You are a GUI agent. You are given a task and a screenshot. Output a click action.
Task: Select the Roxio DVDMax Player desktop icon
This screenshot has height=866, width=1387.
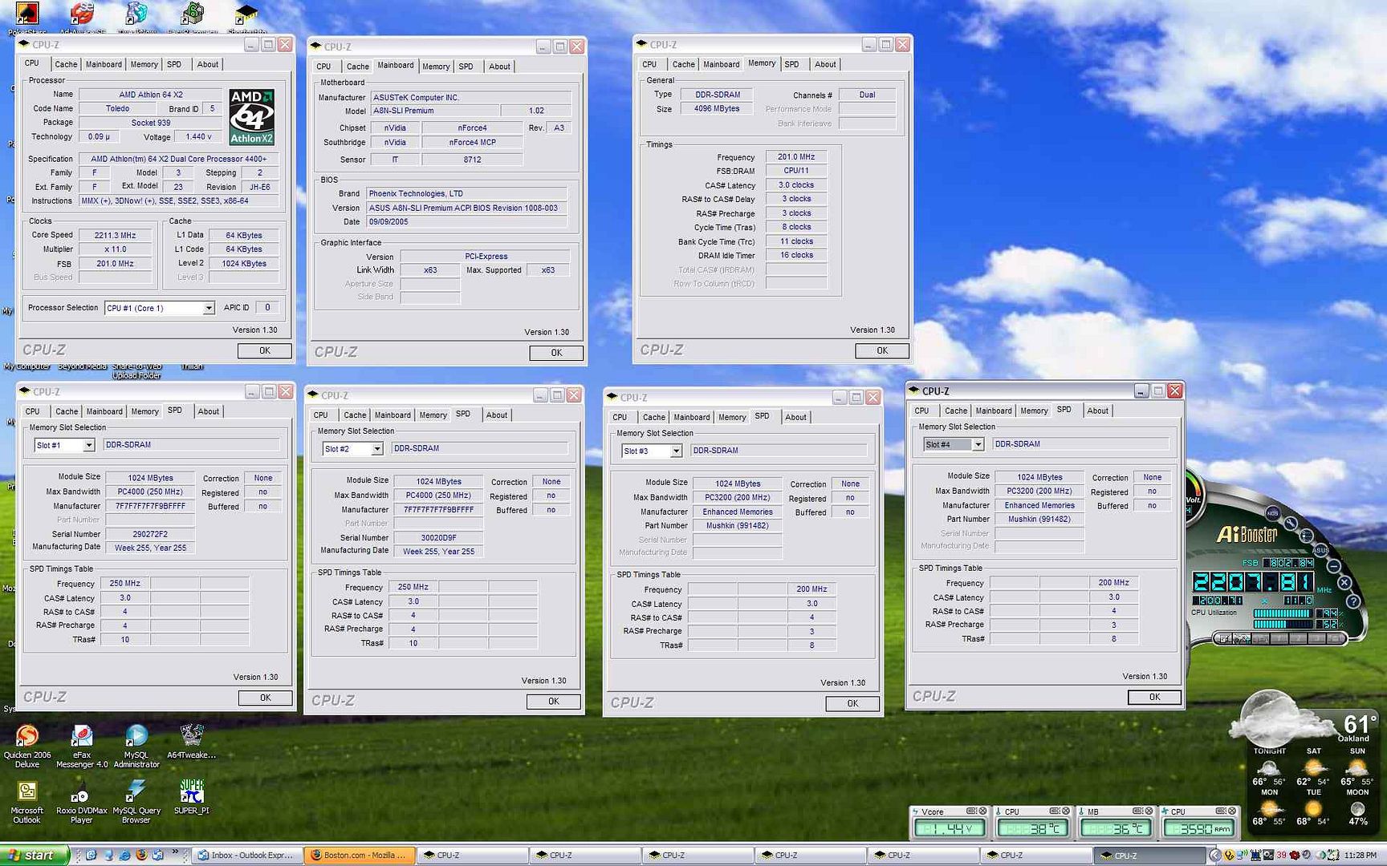(x=81, y=802)
